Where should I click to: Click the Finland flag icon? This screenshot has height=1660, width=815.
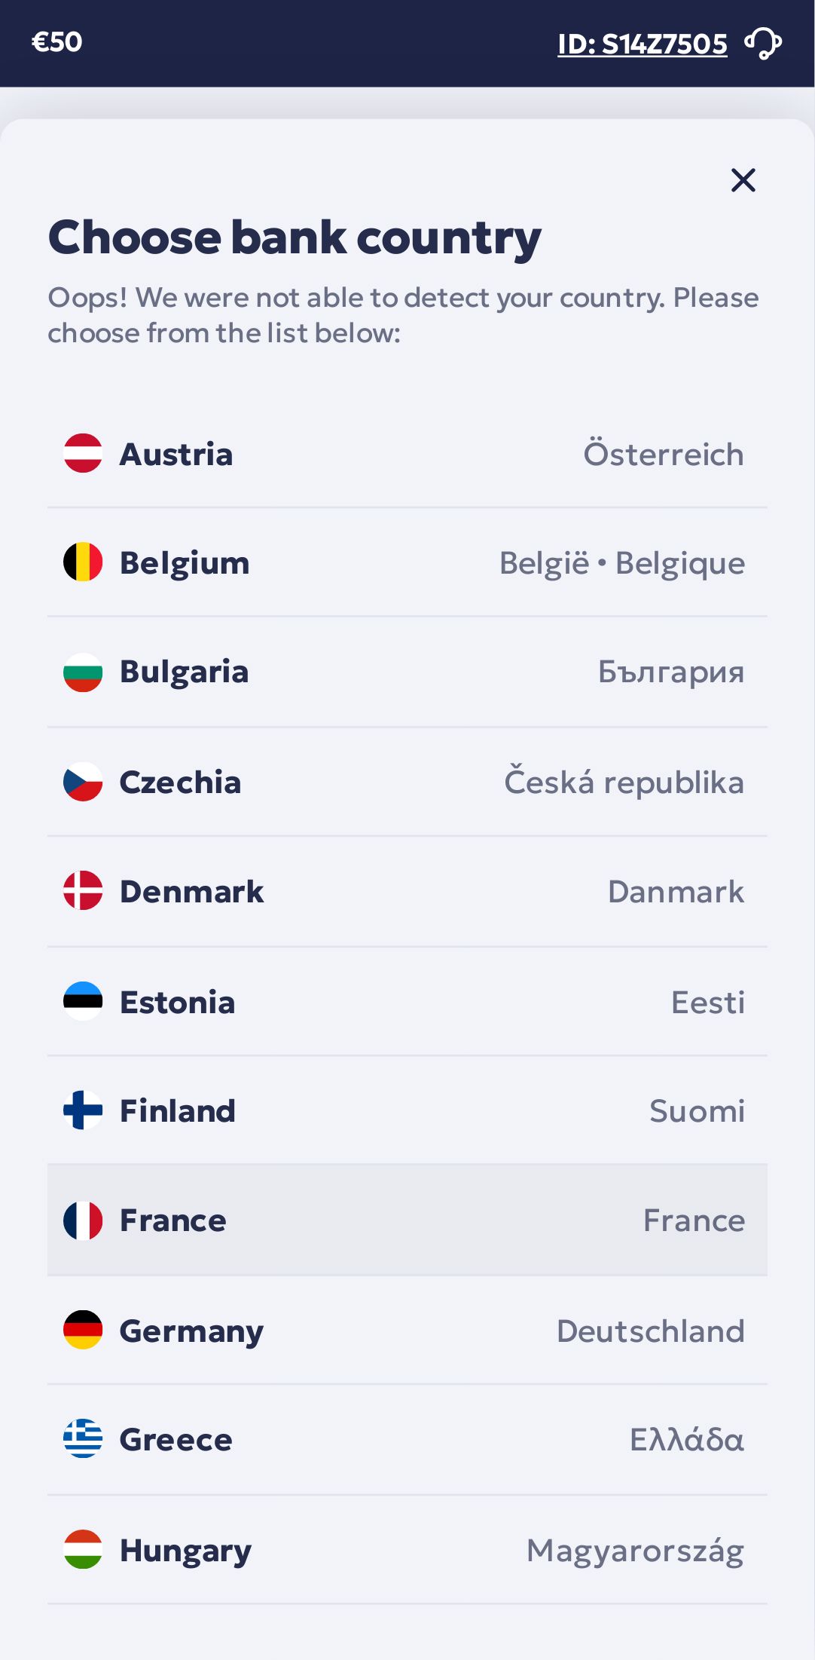pos(83,1110)
